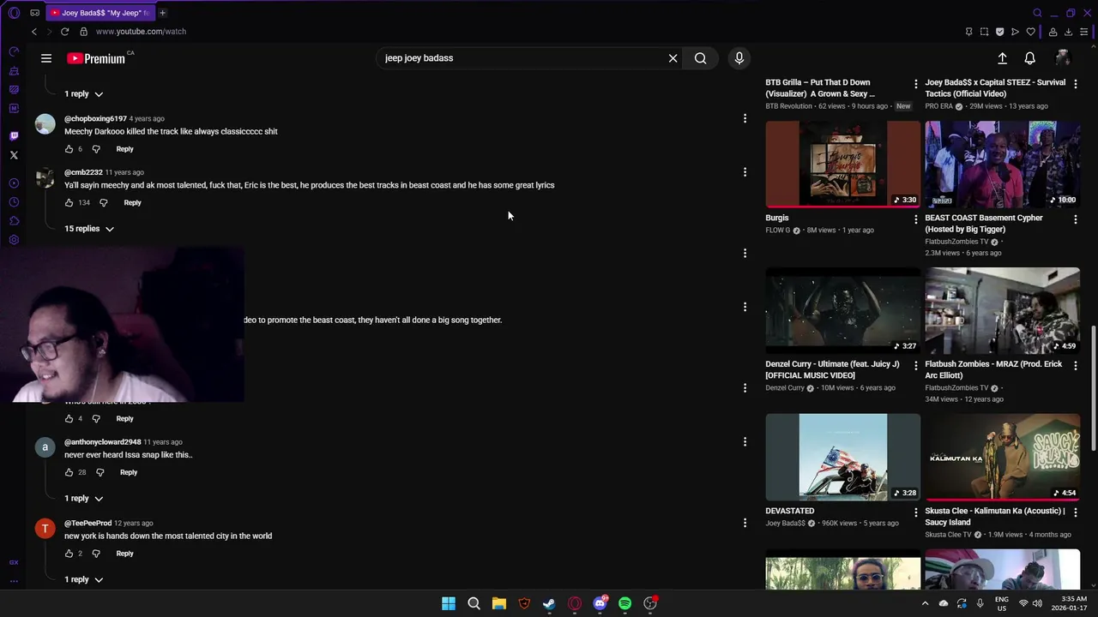The height and width of the screenshot is (617, 1098).
Task: Open the Opera GX main menu logo
Action: (14, 13)
